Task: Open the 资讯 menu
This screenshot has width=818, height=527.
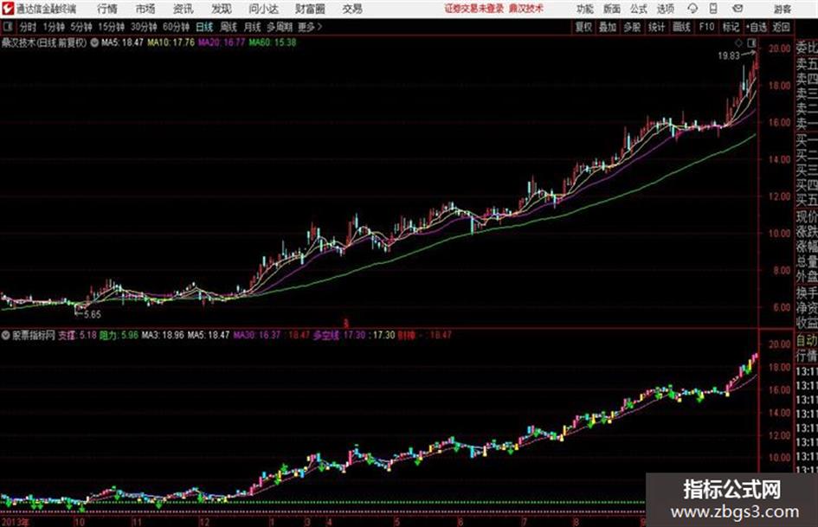Action: 184,9
